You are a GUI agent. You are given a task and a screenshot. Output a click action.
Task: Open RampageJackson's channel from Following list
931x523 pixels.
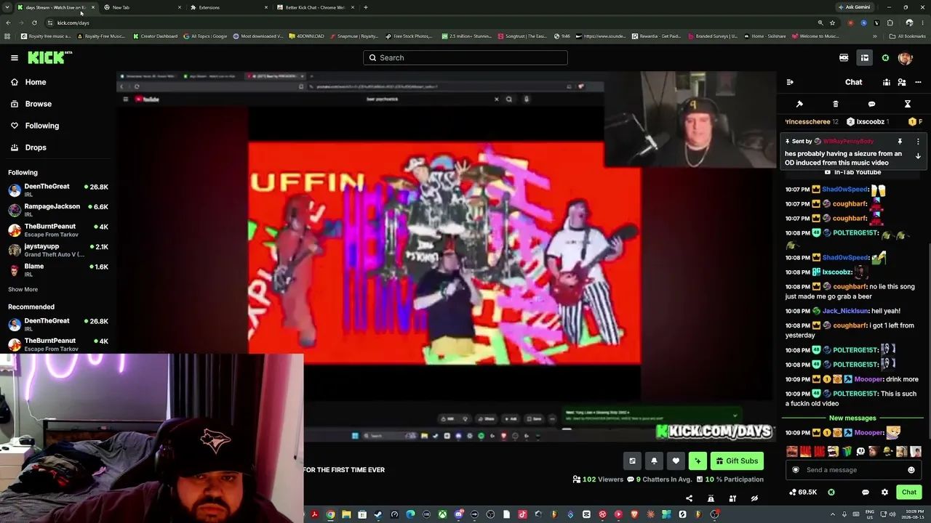click(58, 210)
